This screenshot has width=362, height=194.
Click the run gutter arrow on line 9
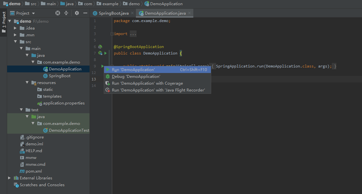pos(103,66)
